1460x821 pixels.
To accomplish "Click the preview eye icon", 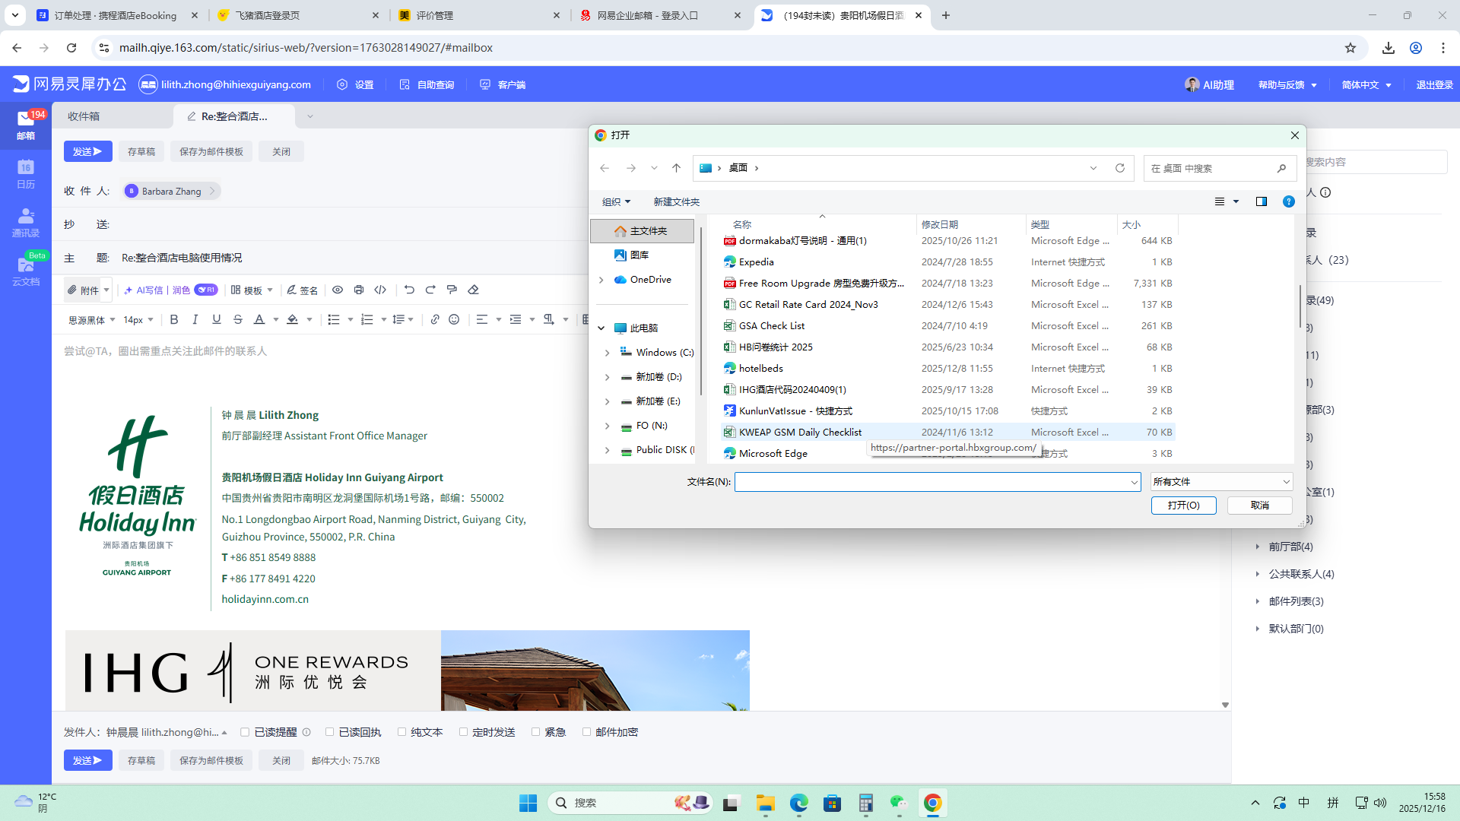I will [x=338, y=290].
